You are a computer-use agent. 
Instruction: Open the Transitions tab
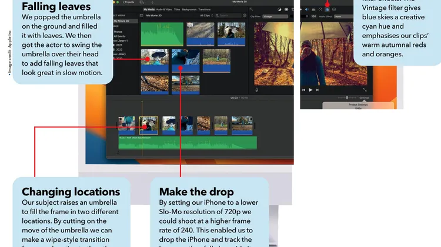point(205,9)
